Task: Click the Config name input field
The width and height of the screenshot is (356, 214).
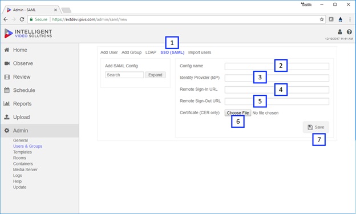Action: (x=277, y=66)
